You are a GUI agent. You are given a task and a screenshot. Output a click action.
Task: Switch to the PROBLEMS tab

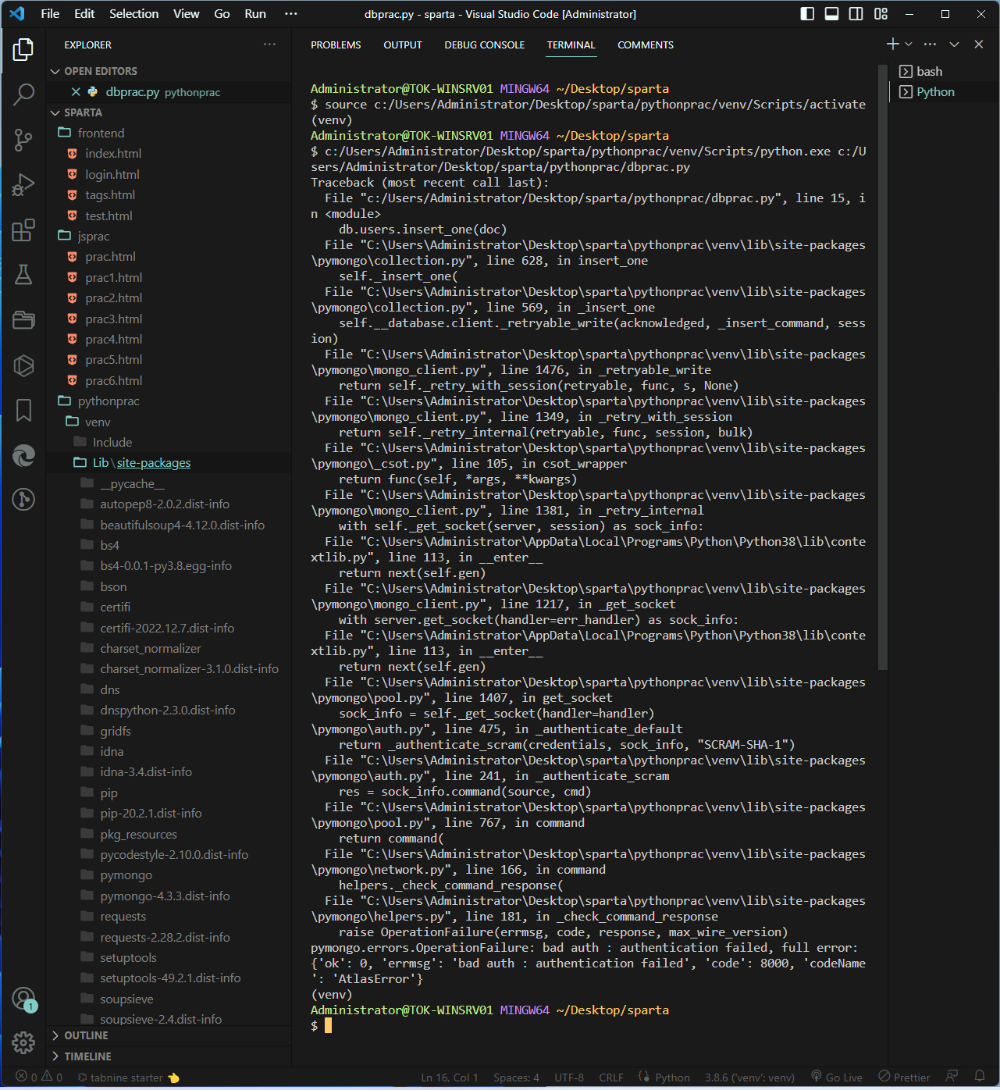click(x=336, y=45)
